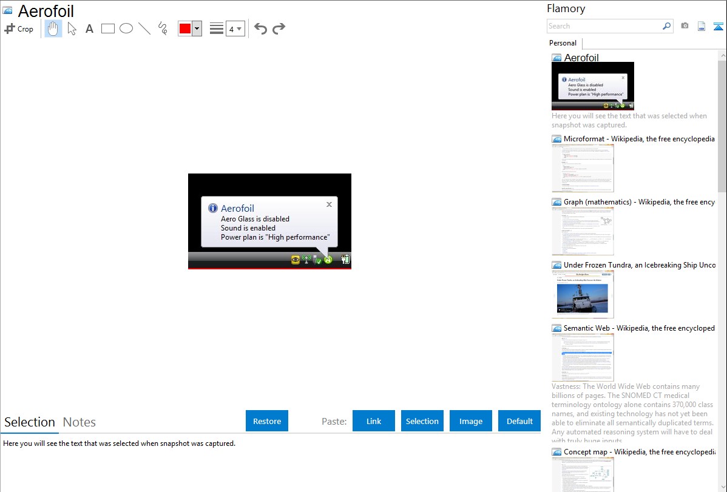Click the Semantic Web - Wikipedia title
This screenshot has width=727, height=492.
pos(639,328)
